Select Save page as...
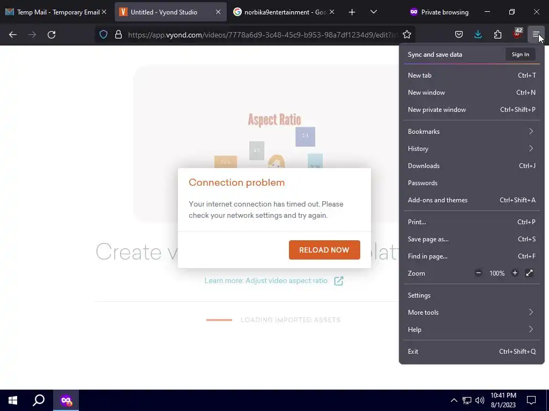549x411 pixels. 472,239
